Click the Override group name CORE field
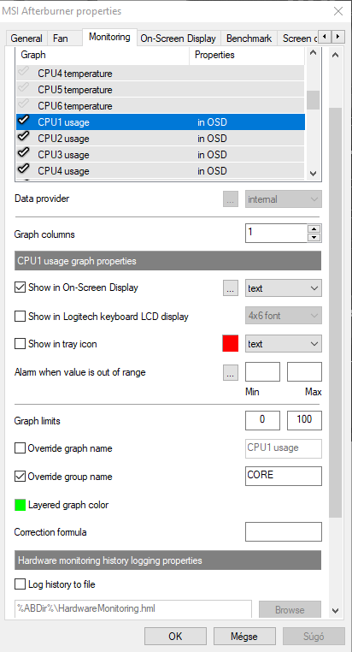Image resolution: width=352 pixels, height=652 pixels. click(284, 476)
